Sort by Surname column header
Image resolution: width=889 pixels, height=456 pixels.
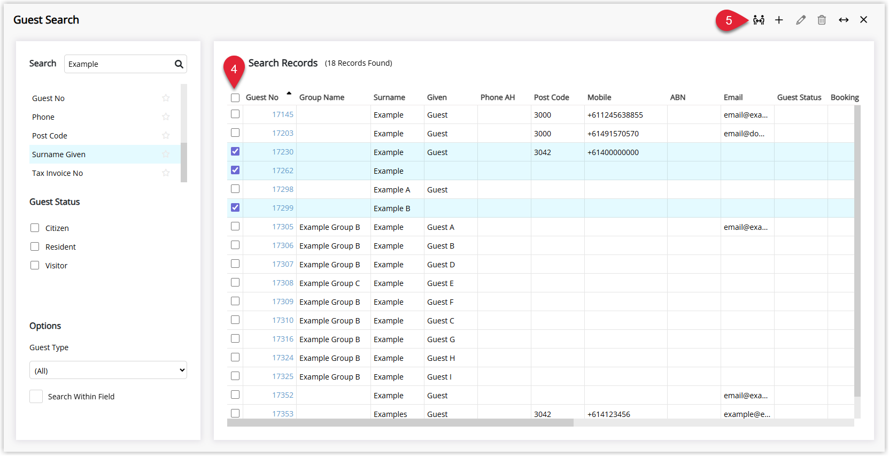tap(389, 97)
